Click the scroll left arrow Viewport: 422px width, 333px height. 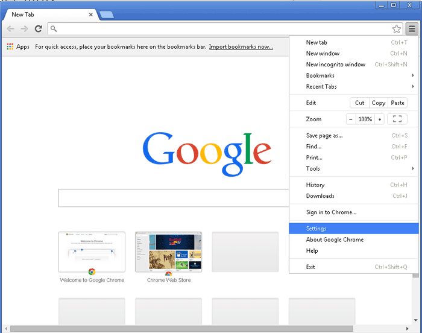tap(6, 329)
